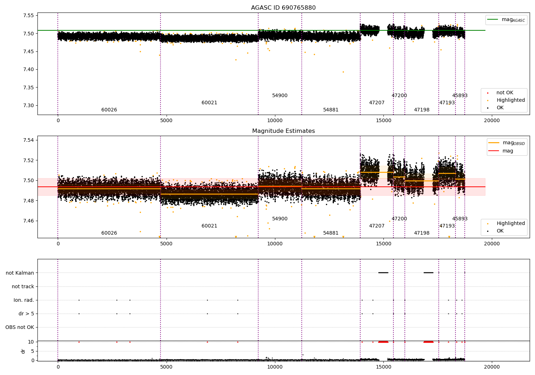Click OBSID label 60021 in Magnitude Estimates plot
This screenshot has height=375, width=535.
(209, 226)
